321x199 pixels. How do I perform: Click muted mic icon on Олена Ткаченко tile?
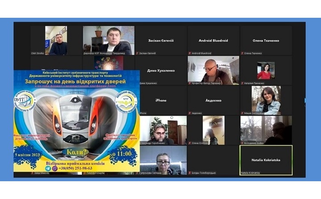click(x=243, y=53)
